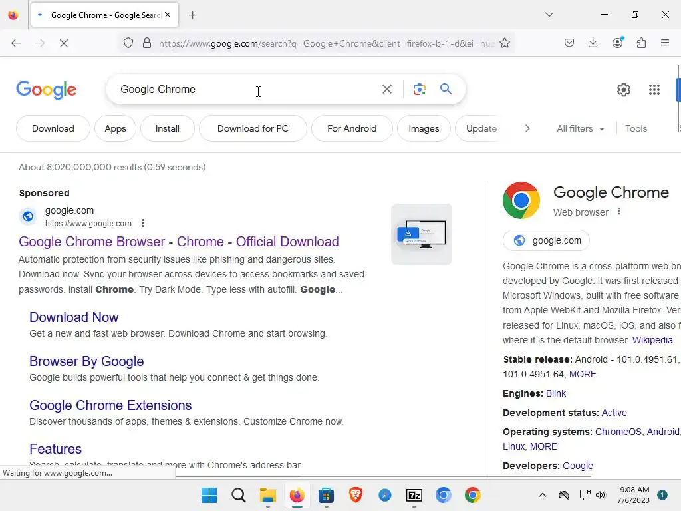
Task: Expand the All filters dropdown
Action: point(580,128)
